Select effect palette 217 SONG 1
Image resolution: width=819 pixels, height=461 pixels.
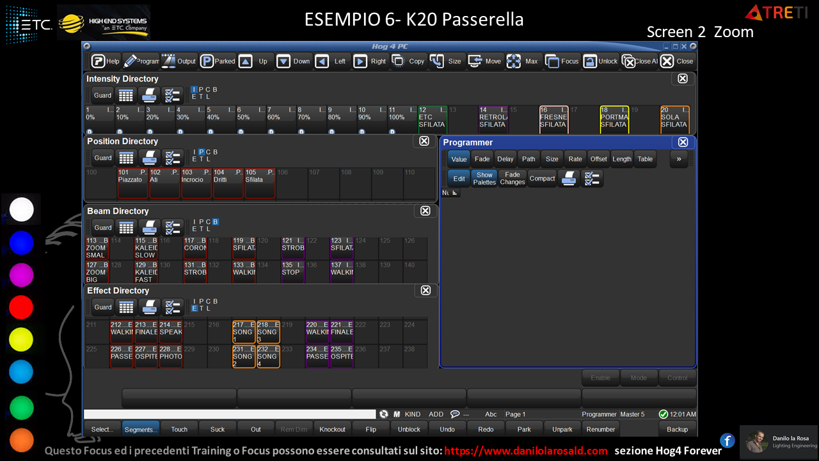(244, 332)
